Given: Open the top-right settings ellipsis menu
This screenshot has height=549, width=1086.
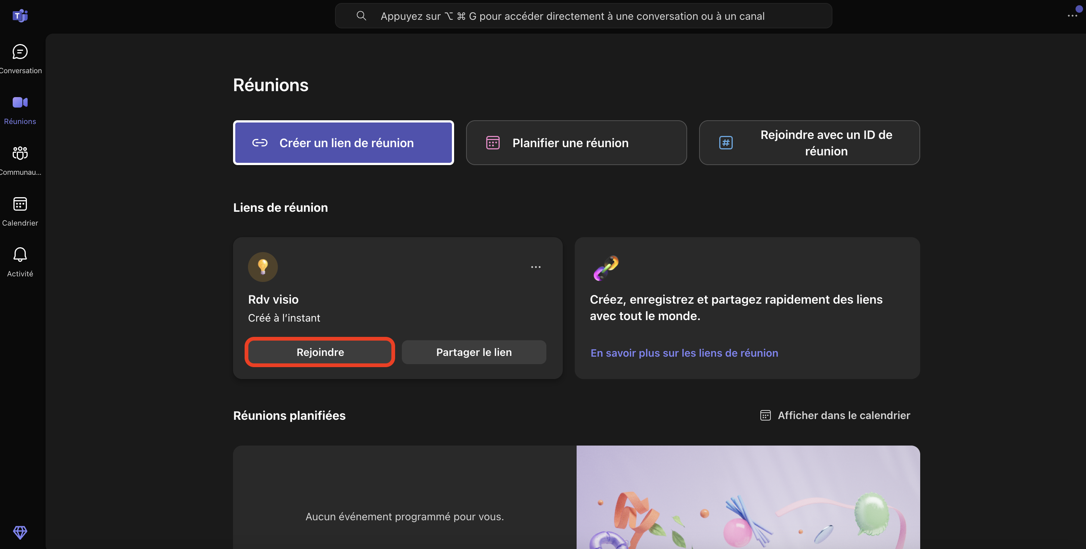Looking at the screenshot, I should (x=1072, y=16).
